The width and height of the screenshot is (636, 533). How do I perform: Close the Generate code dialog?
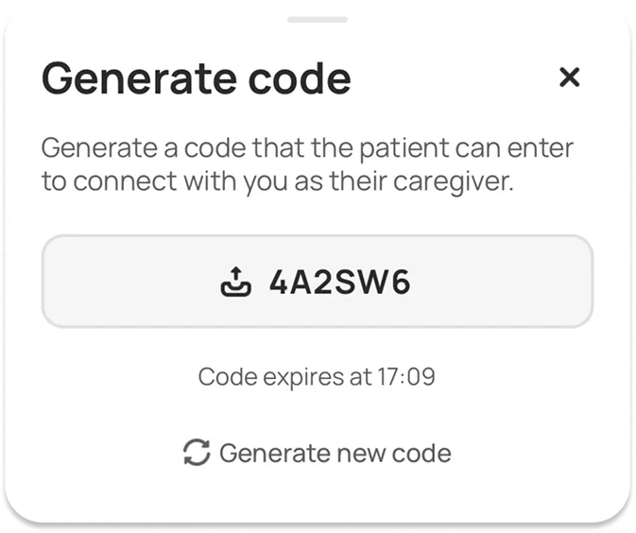[569, 77]
